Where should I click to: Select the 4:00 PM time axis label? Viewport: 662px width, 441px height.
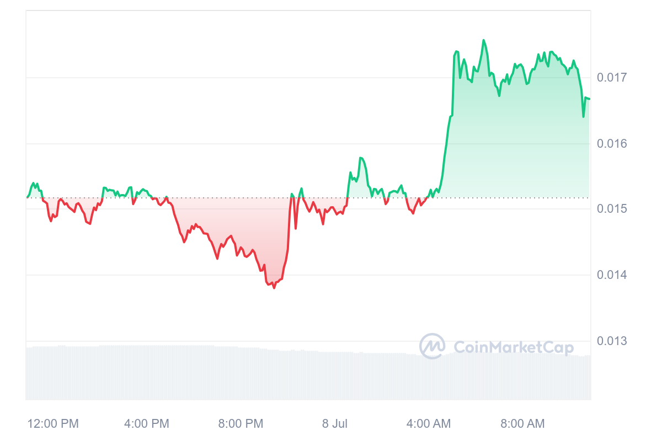[147, 424]
